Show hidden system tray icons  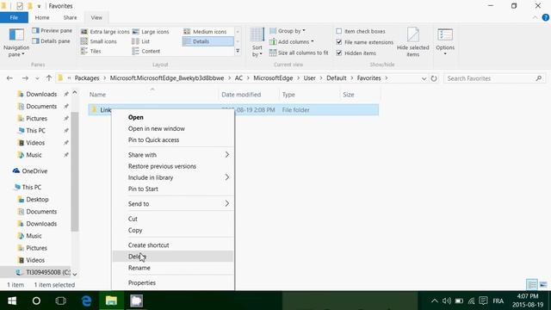[435, 301]
